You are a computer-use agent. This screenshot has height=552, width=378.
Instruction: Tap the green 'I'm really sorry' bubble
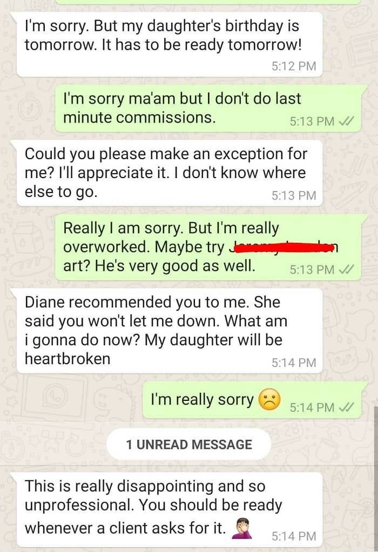(252, 400)
